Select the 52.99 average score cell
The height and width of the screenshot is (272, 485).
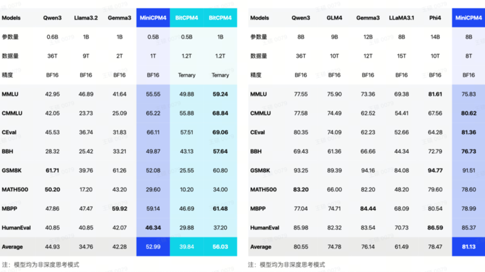click(x=153, y=246)
